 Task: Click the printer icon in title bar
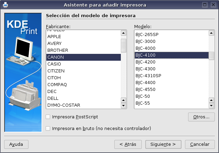click(5, 5)
